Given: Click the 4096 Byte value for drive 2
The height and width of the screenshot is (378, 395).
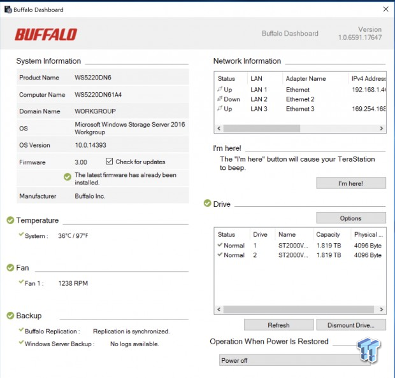Looking at the screenshot, I should 368,255.
